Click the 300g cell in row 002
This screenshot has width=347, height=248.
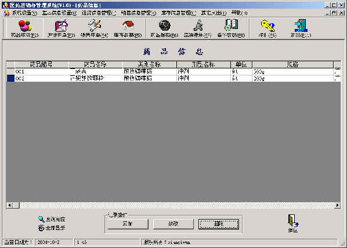(x=292, y=78)
